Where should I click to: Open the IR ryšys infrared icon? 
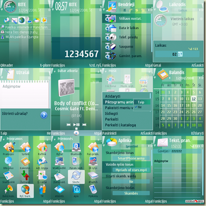[x=93, y=161]
